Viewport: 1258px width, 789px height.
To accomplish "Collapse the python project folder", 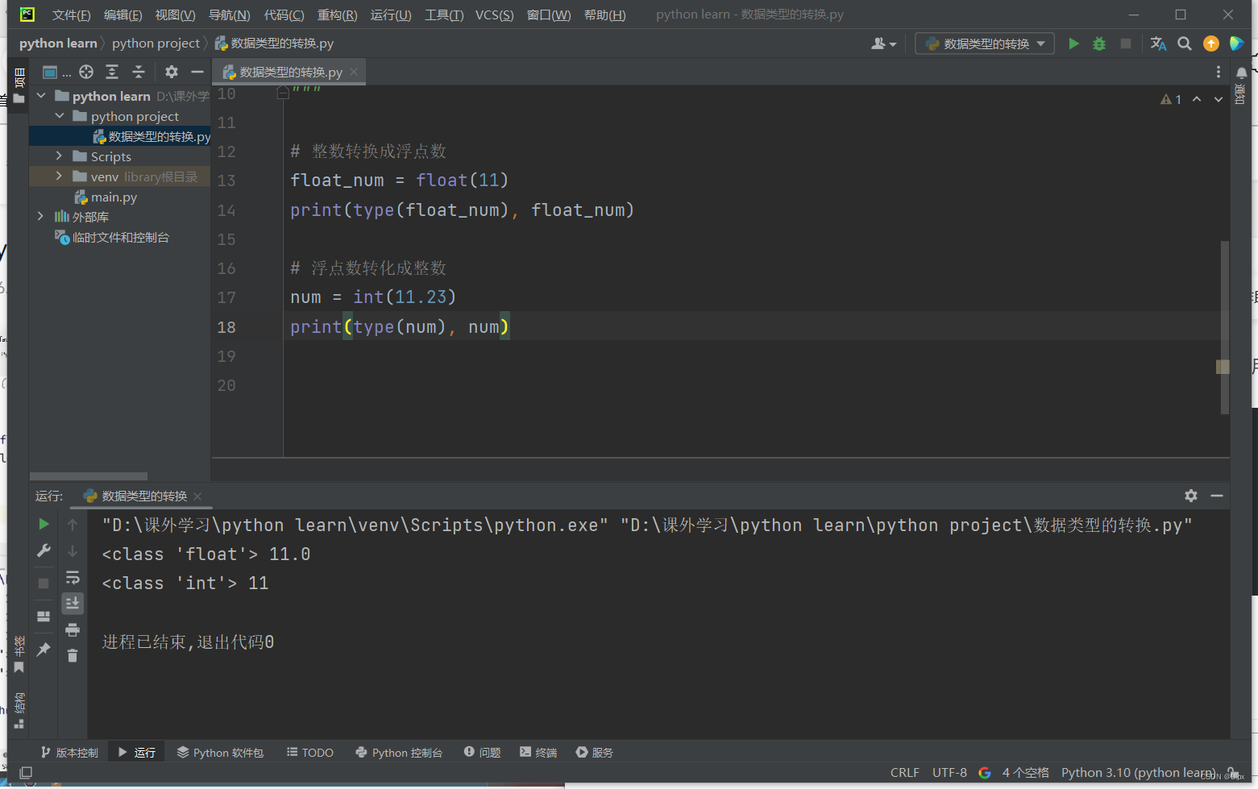I will click(x=59, y=115).
